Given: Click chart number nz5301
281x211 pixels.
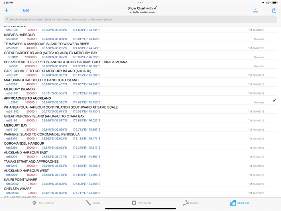Looking at the screenshot, I should (x=14, y=66).
